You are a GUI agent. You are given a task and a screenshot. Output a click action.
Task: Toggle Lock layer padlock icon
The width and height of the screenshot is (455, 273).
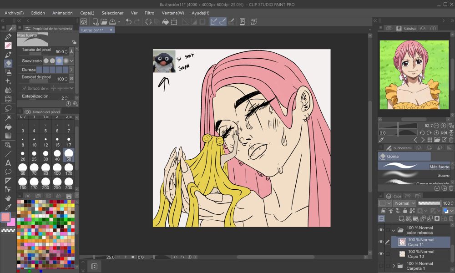405,211
